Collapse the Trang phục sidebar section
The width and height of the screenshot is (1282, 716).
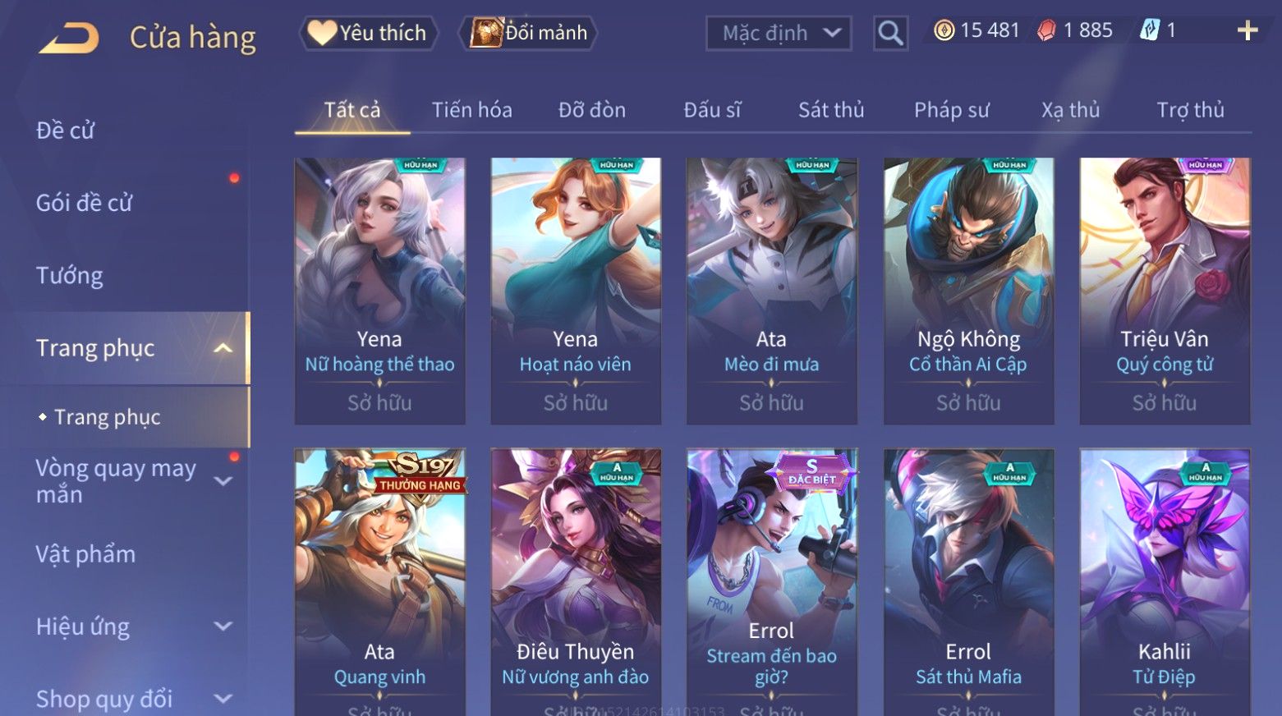click(223, 348)
